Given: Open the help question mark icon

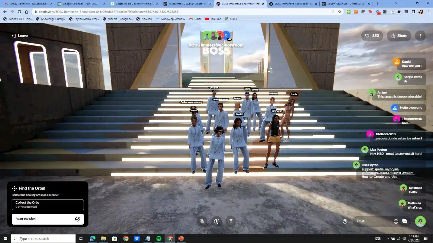Looking at the screenshot, I should click(345, 221).
